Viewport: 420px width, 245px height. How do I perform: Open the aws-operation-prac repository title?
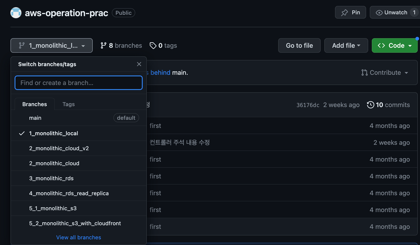[66, 13]
